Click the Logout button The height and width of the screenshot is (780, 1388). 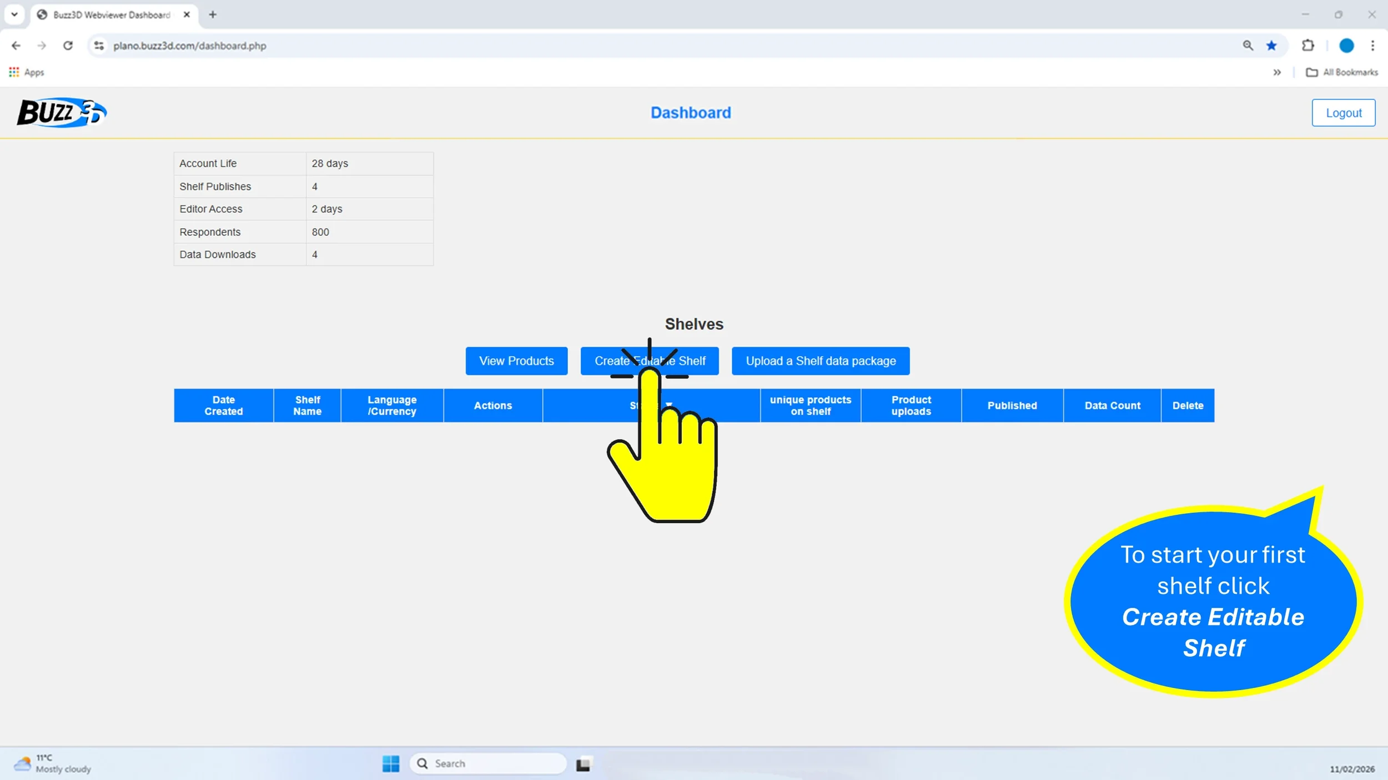point(1343,113)
